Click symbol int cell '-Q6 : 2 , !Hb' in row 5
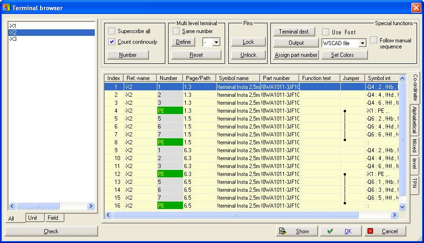The height and width of the screenshot is (243, 424). (382, 118)
